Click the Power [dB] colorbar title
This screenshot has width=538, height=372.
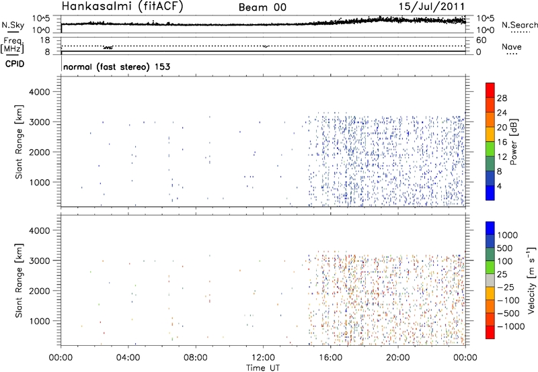(x=513, y=142)
